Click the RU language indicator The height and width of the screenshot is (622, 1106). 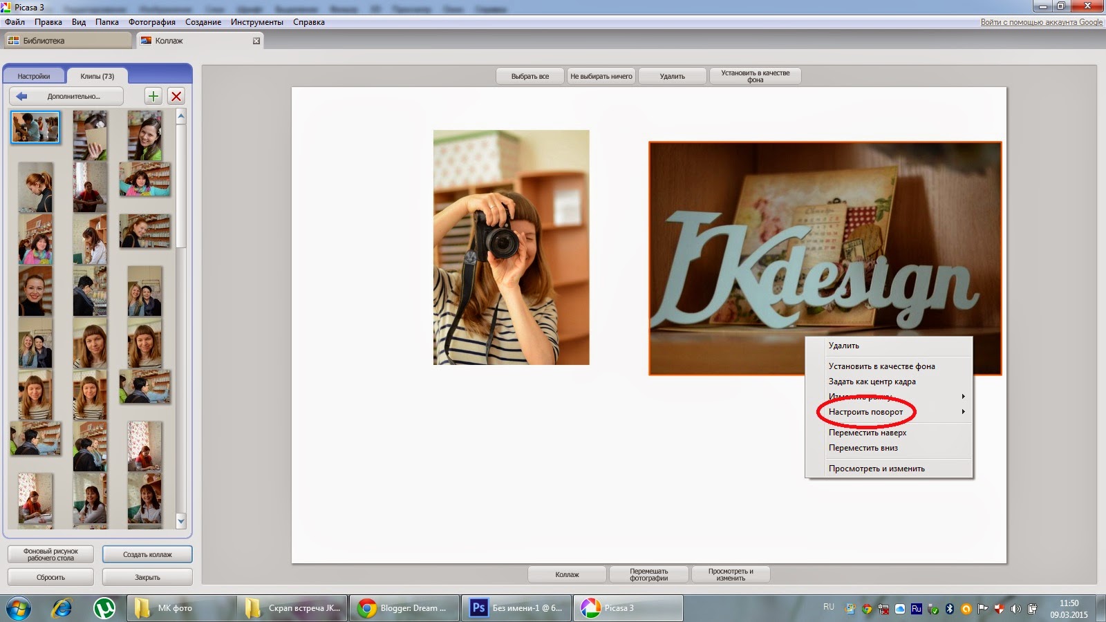(x=829, y=607)
